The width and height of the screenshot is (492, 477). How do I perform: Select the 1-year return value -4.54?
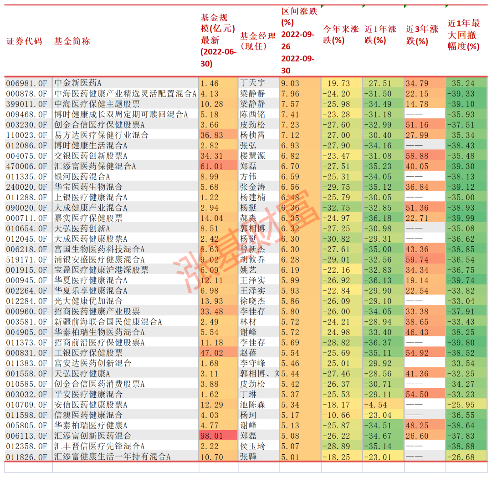pyautogui.click(x=375, y=404)
